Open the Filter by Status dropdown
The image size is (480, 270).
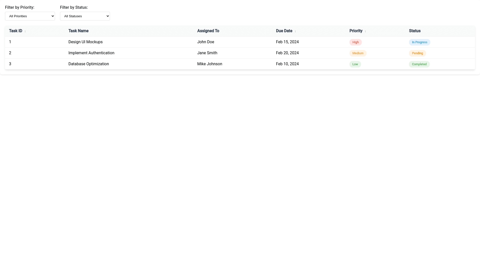(85, 16)
